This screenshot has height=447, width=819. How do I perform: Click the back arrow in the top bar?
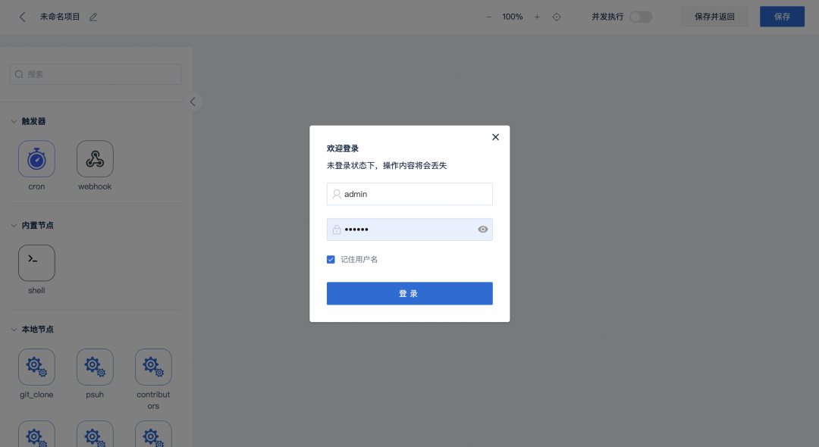coord(22,17)
